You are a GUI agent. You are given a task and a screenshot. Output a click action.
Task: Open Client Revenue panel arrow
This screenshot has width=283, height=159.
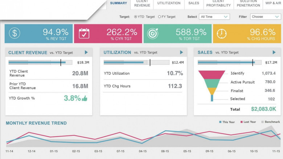point(86,53)
